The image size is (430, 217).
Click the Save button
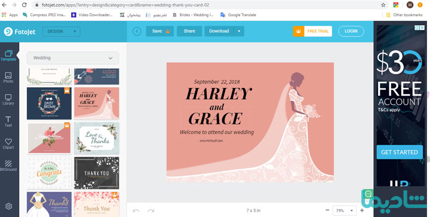[160, 31]
